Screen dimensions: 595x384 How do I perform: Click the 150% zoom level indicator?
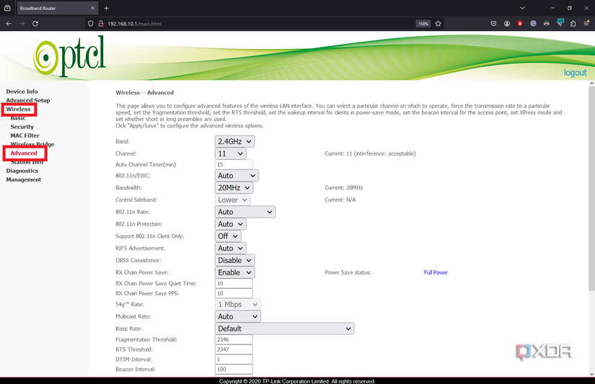[x=423, y=24]
